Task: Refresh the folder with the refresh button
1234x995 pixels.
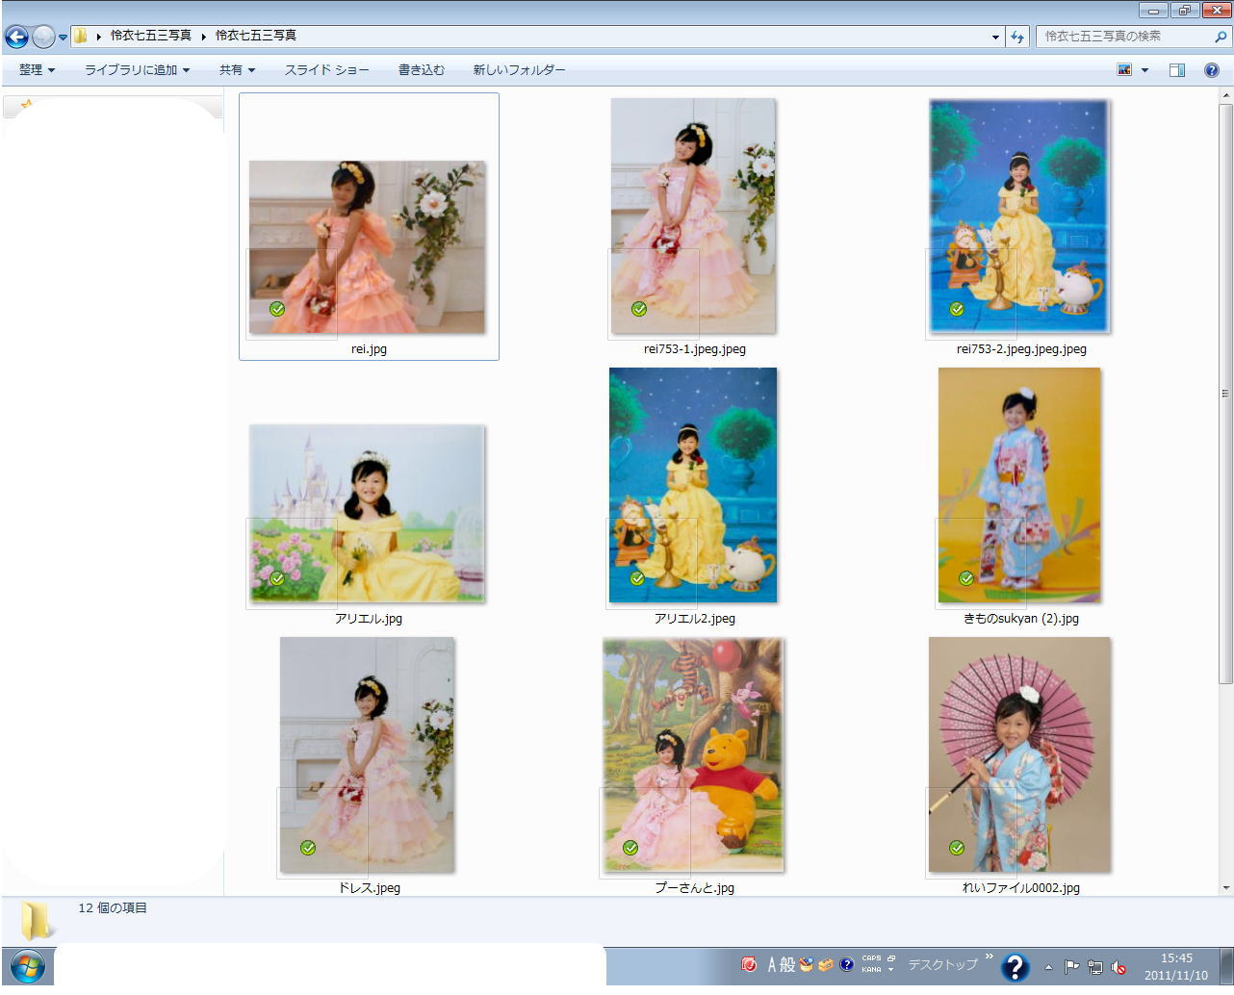Action: [1017, 37]
